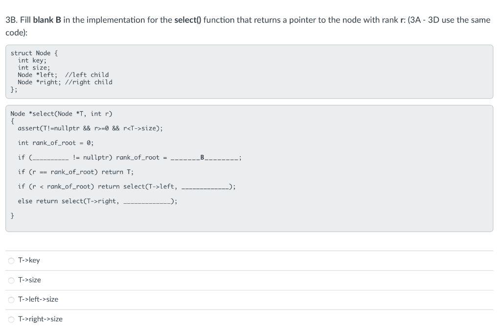This screenshot has height=336, width=501.
Task: Click the struct Node code block
Action: (x=250, y=72)
